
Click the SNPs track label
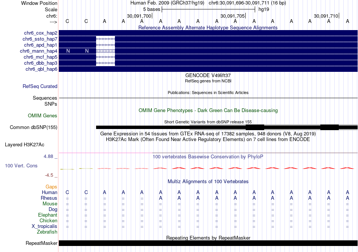(51, 104)
